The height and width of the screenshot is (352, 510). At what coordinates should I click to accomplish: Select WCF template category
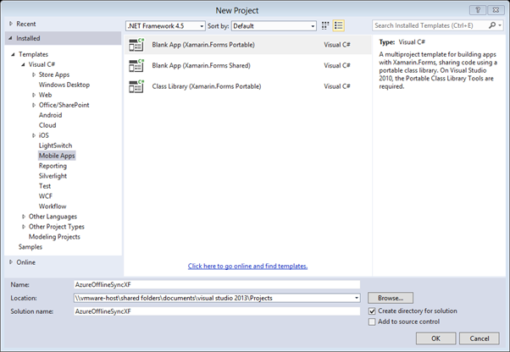(46, 196)
